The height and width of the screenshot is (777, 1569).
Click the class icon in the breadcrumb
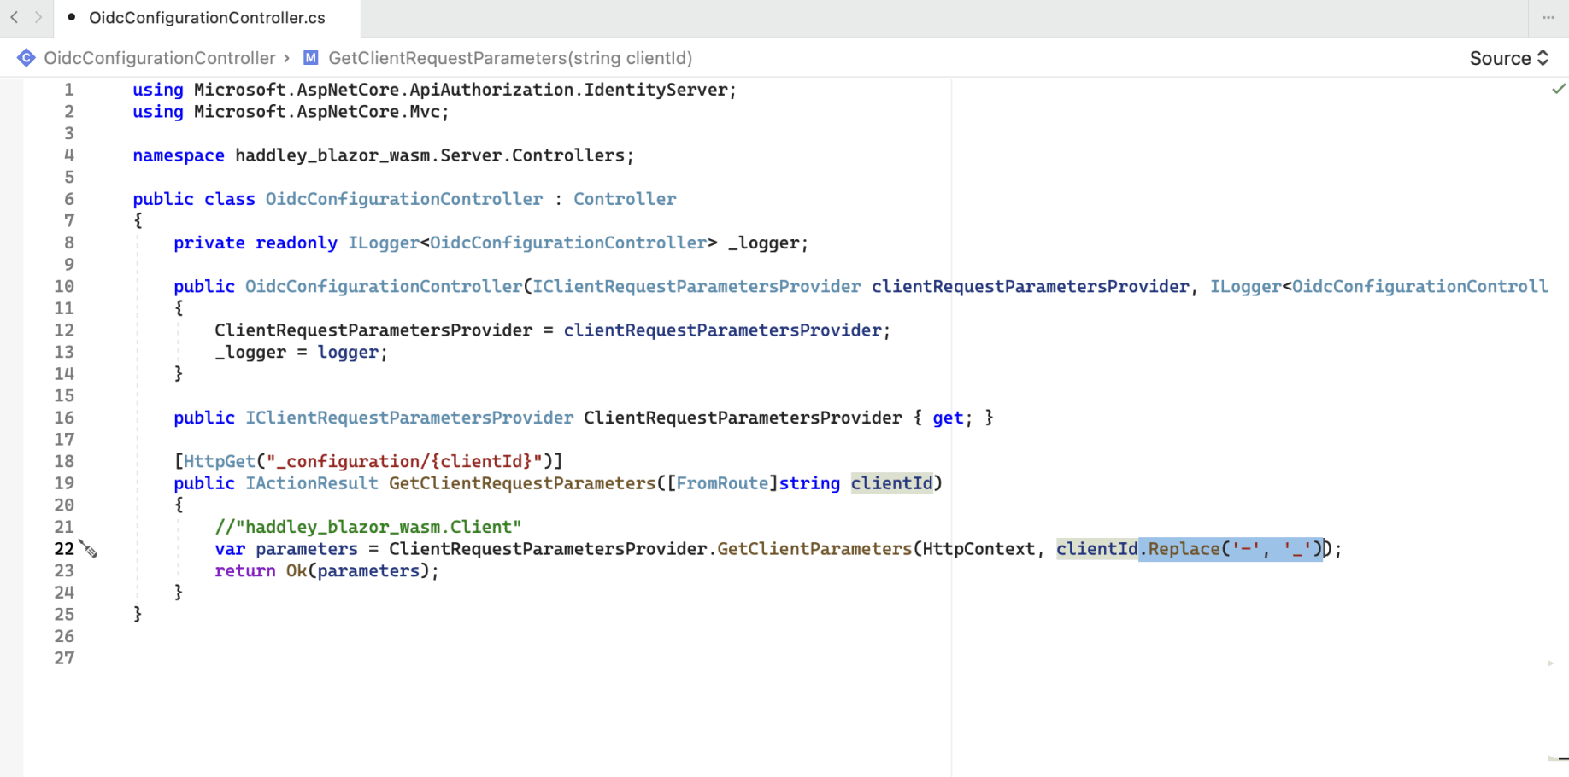(x=26, y=58)
